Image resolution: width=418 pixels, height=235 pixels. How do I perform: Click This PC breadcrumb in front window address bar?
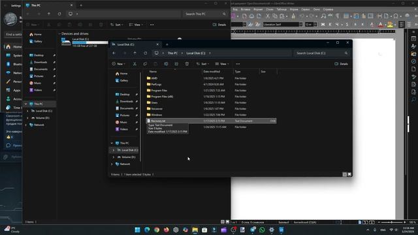172,53
